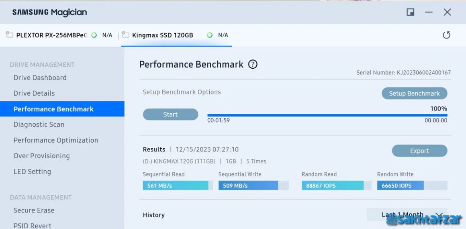This screenshot has width=466, height=229.
Task: Open Over Provisioning
Action: pos(42,156)
